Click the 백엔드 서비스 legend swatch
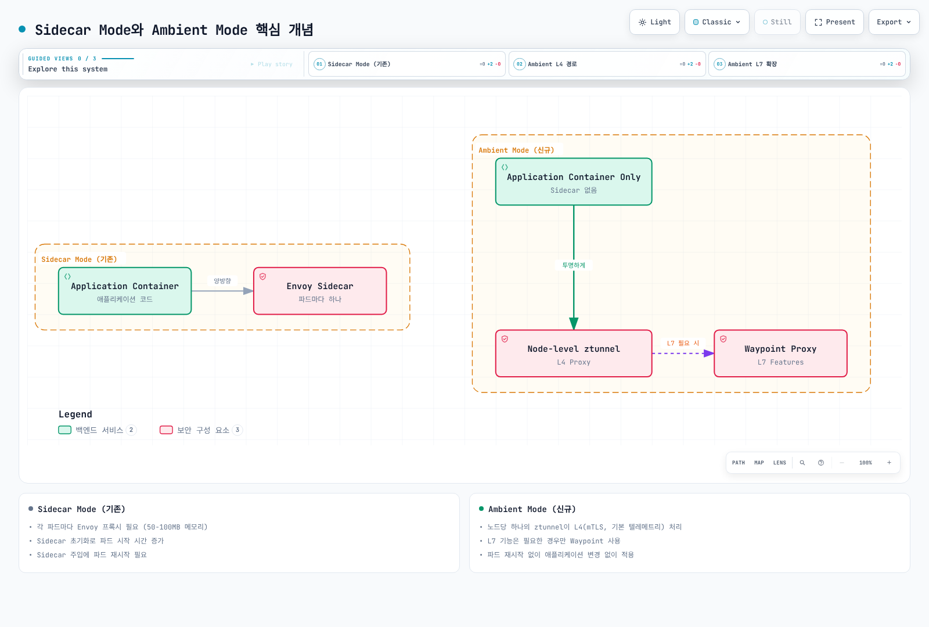Image resolution: width=929 pixels, height=627 pixels. (x=64, y=430)
